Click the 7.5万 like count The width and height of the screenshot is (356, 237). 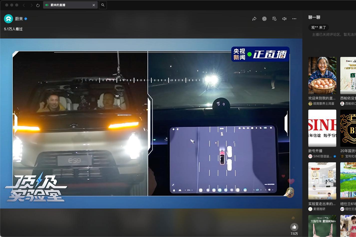294,234
